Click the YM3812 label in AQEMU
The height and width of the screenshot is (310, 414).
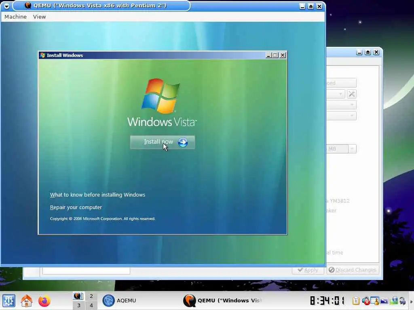click(338, 201)
